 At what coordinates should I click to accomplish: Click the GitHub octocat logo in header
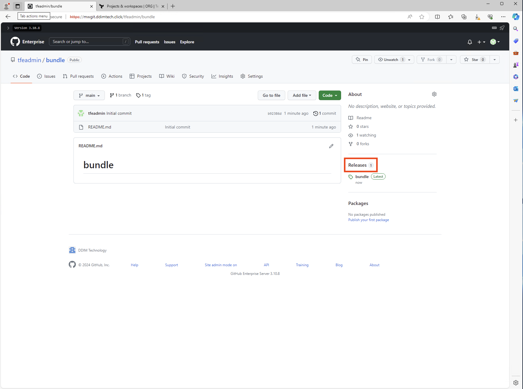(15, 42)
